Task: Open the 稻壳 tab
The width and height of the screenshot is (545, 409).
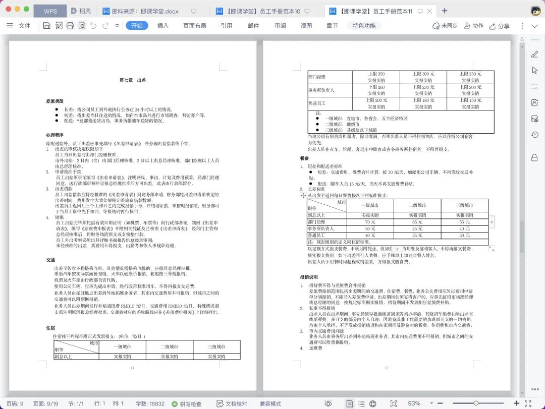Action: point(81,11)
